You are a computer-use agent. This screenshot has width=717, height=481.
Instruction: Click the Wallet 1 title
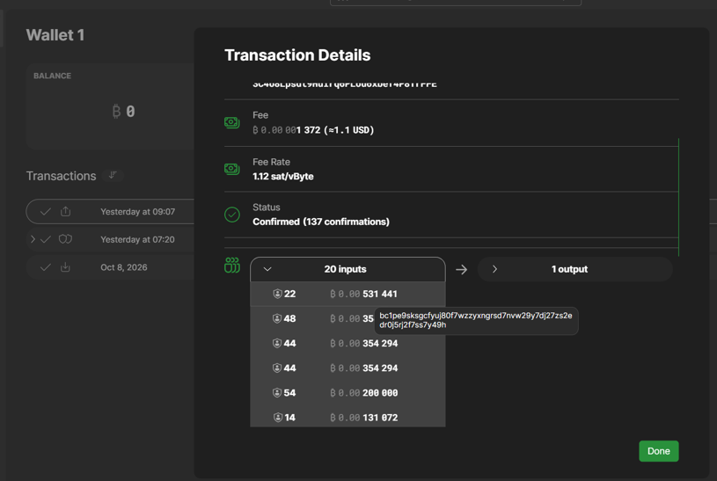(x=55, y=35)
